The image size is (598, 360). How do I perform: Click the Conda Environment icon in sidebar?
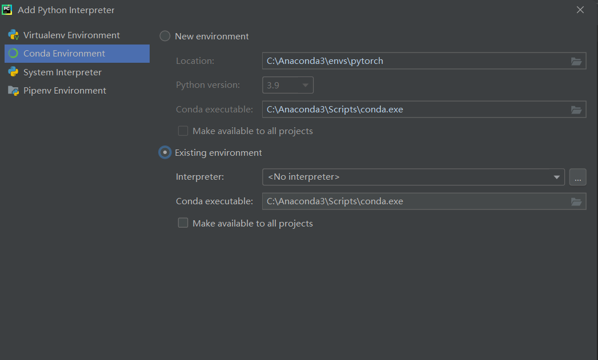(x=13, y=53)
